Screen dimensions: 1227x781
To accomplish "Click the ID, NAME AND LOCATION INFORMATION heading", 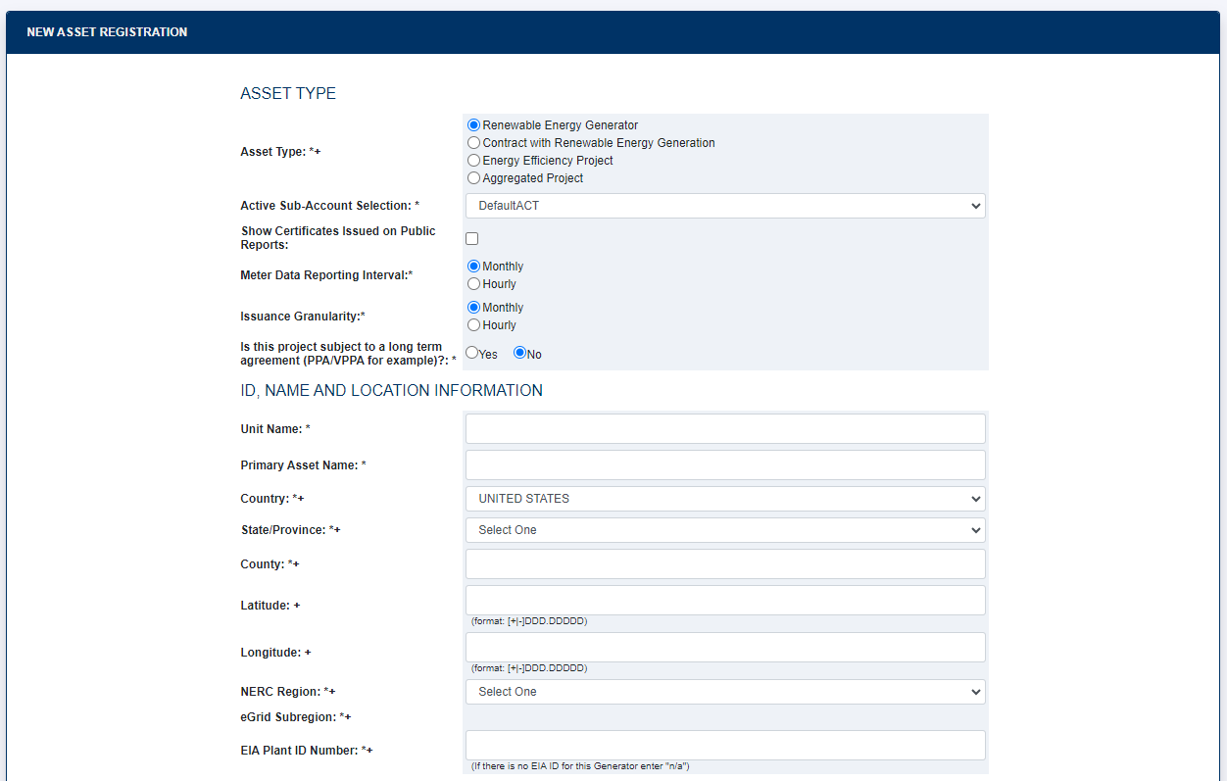I will [x=391, y=391].
